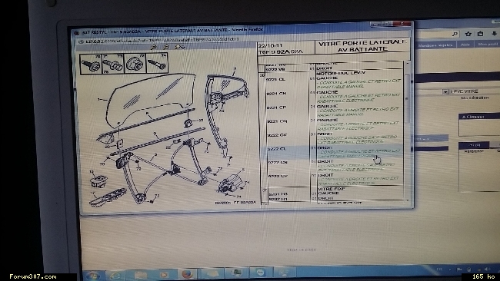Screen dimensions: 500x281
Task: Select the 9222 CL DROIT part row
Action: coord(332,152)
